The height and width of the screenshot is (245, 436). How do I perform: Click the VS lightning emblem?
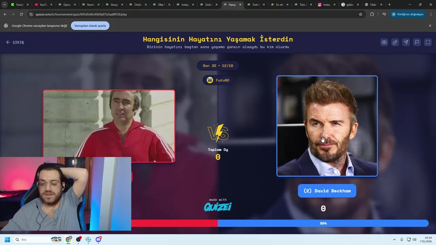pyautogui.click(x=218, y=133)
